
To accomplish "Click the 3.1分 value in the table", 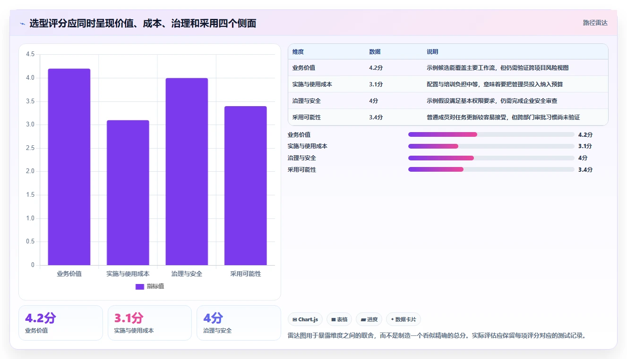I will 376,84.
